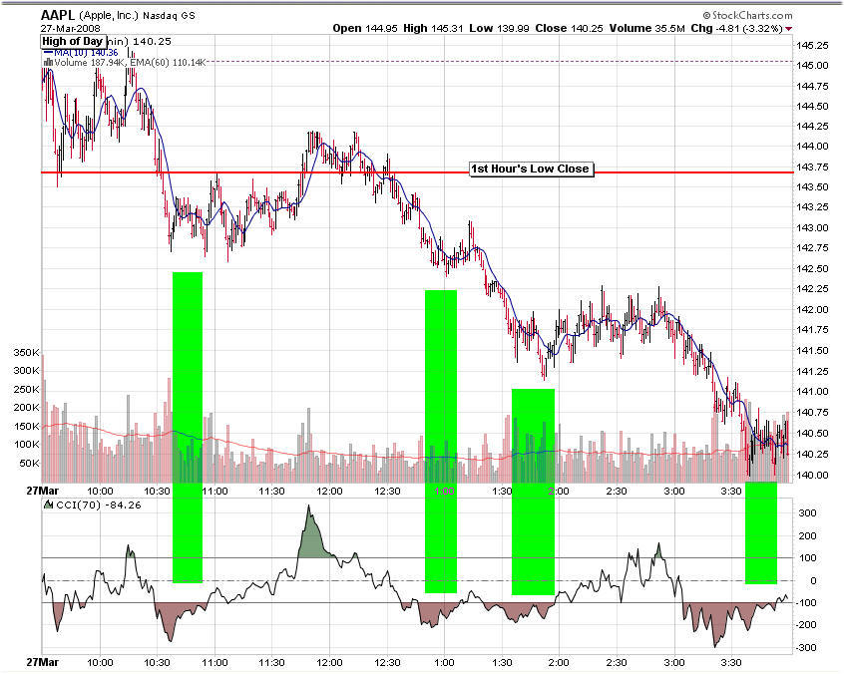
Task: Click 140.50 on the price scale
Action: point(812,433)
